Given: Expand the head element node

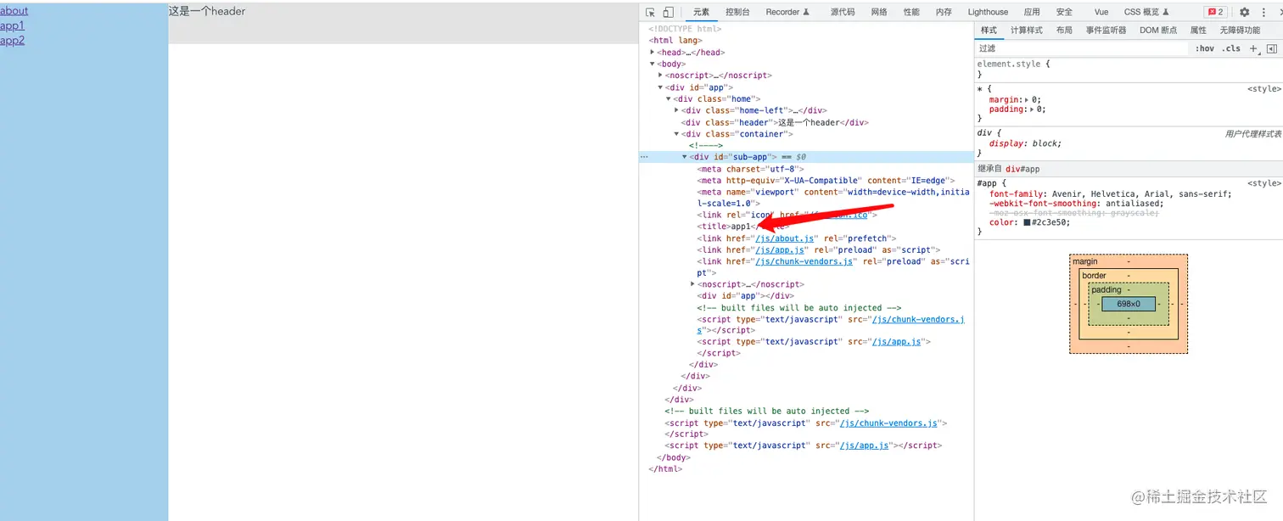Looking at the screenshot, I should (653, 52).
